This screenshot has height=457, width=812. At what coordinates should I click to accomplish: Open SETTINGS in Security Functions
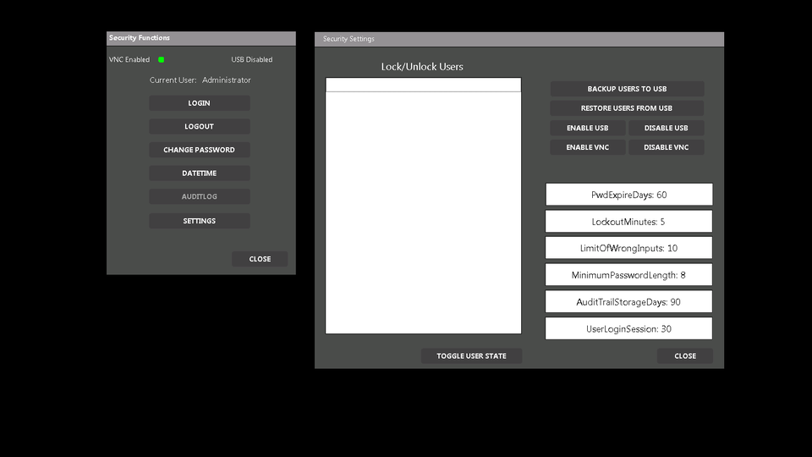coord(200,221)
